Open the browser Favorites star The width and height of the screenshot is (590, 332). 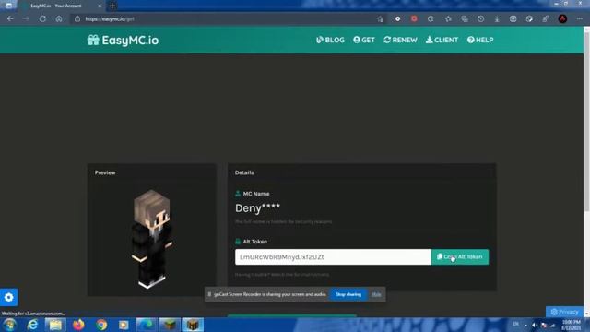coord(448,18)
